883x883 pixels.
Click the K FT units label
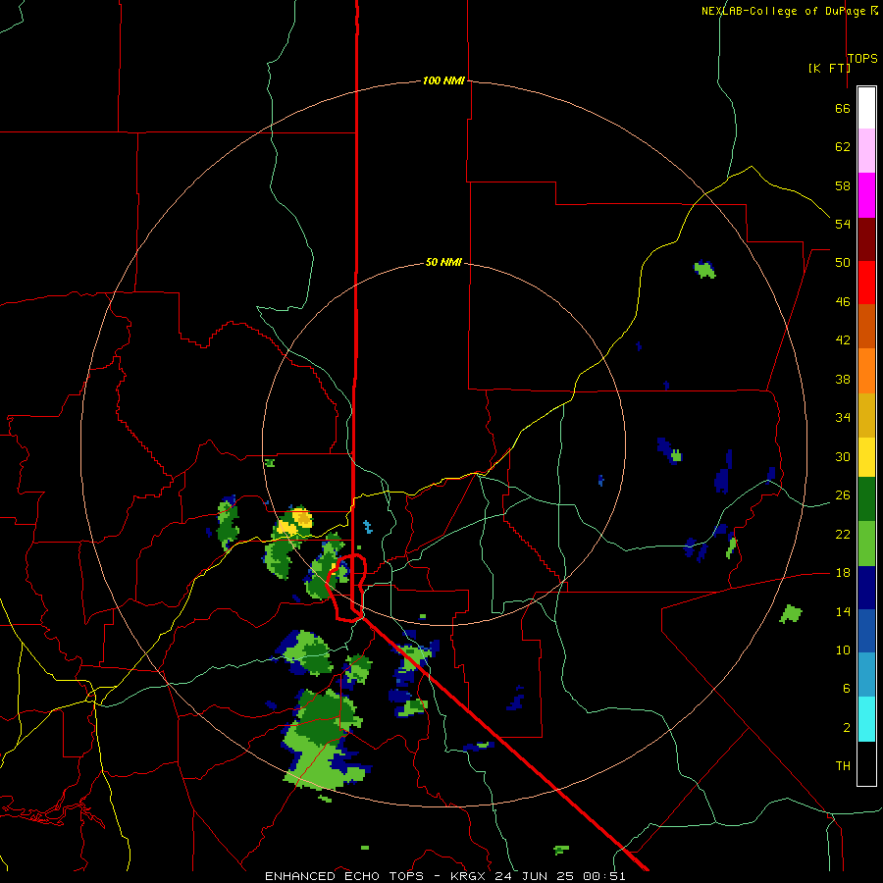click(x=829, y=68)
